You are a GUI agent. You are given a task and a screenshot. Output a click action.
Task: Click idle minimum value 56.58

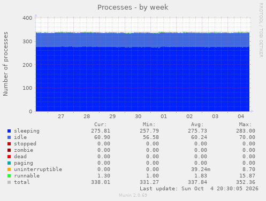(x=151, y=137)
